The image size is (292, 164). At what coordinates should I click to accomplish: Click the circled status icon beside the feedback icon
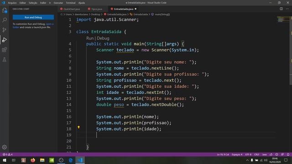pyautogui.click(x=277, y=154)
